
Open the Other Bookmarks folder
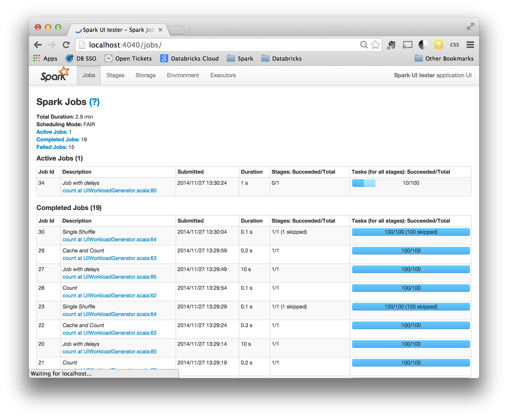click(x=444, y=59)
